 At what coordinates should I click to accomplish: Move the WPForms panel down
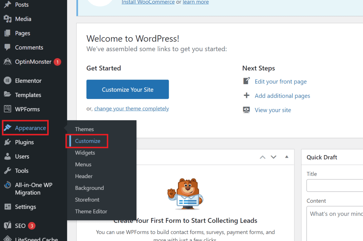273,157
